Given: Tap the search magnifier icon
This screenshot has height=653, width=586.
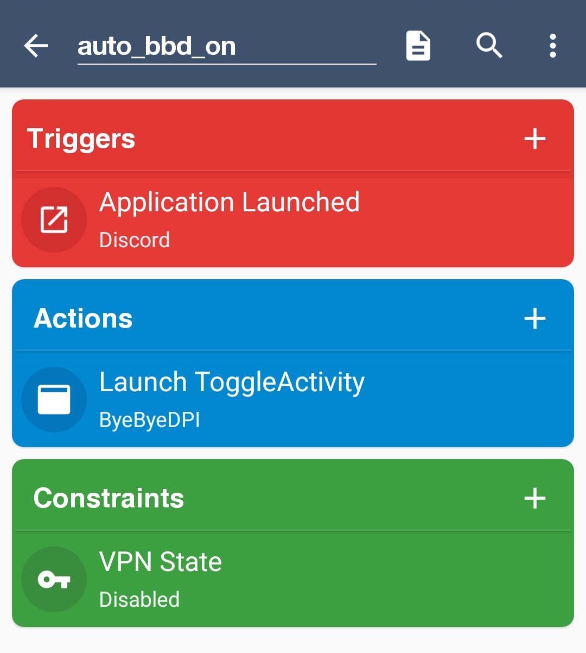Looking at the screenshot, I should pyautogui.click(x=489, y=45).
